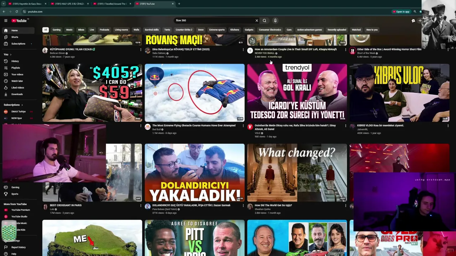Start voice search with the microphone
The width and height of the screenshot is (456, 256).
[275, 21]
